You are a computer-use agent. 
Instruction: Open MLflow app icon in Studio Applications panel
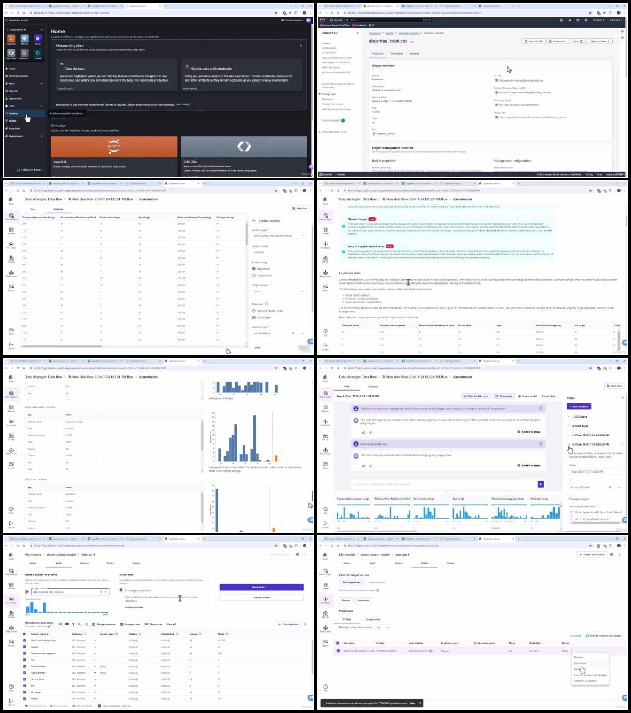pos(37,53)
